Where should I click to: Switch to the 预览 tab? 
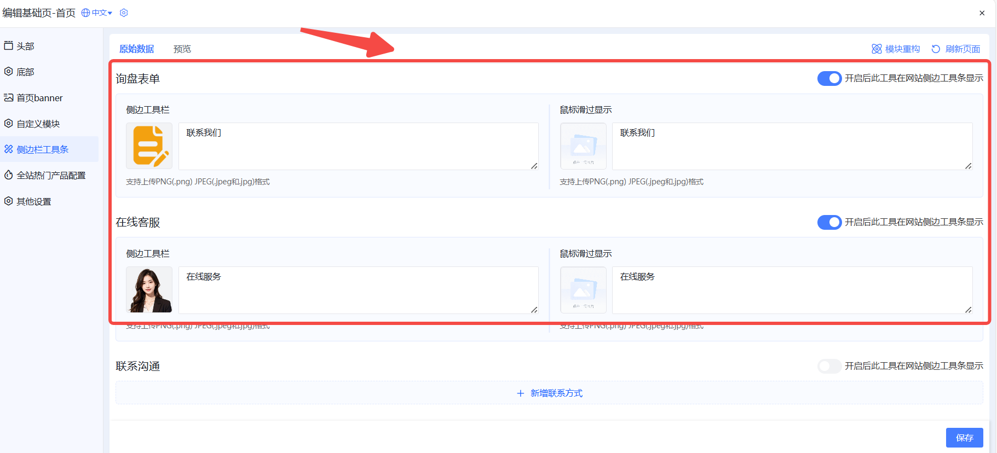182,49
